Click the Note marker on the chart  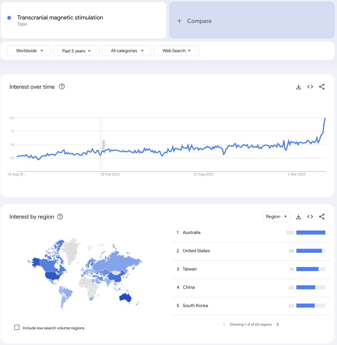tap(103, 144)
